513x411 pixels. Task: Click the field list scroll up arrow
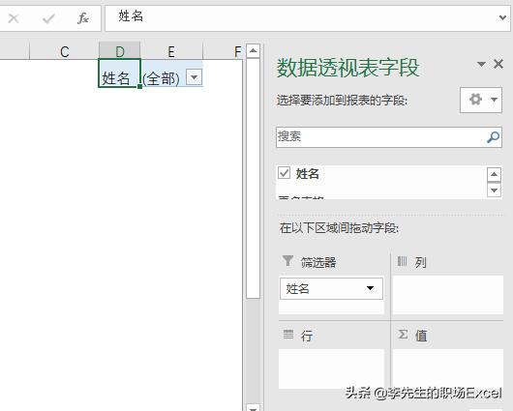[x=494, y=175]
